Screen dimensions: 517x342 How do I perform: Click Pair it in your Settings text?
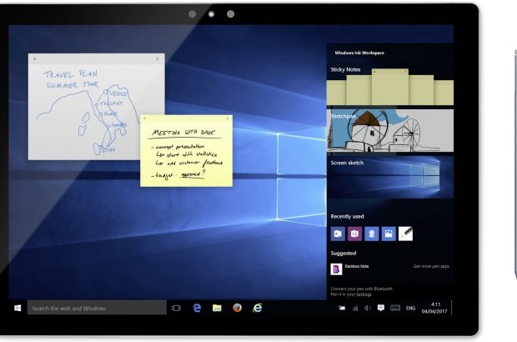351,294
